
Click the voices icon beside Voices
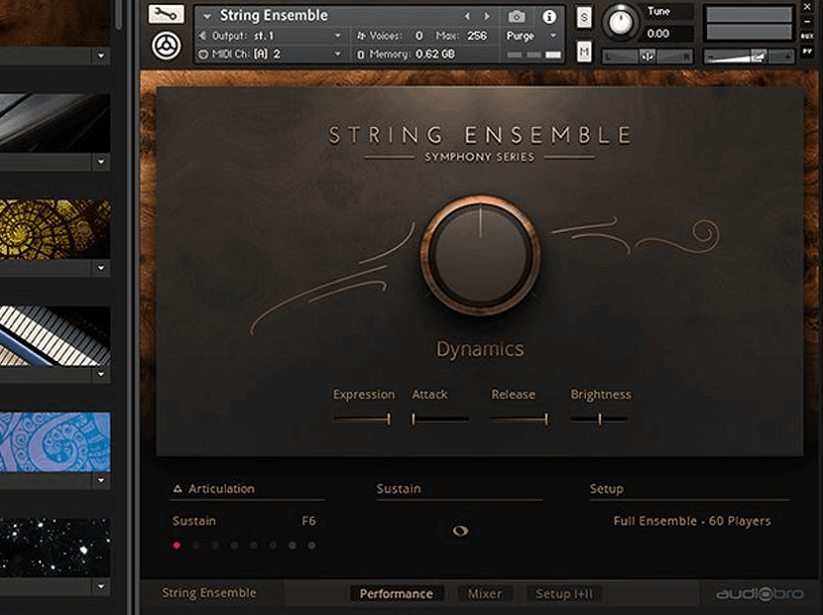tap(361, 36)
